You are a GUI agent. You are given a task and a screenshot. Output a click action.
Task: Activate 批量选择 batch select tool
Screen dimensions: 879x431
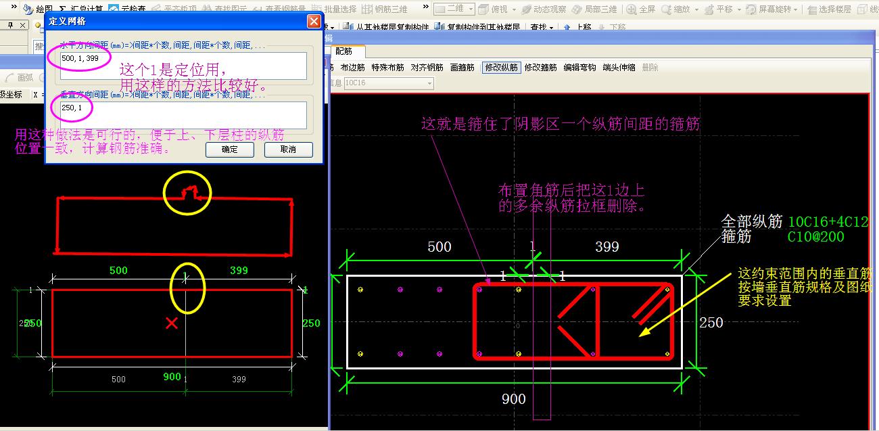333,9
